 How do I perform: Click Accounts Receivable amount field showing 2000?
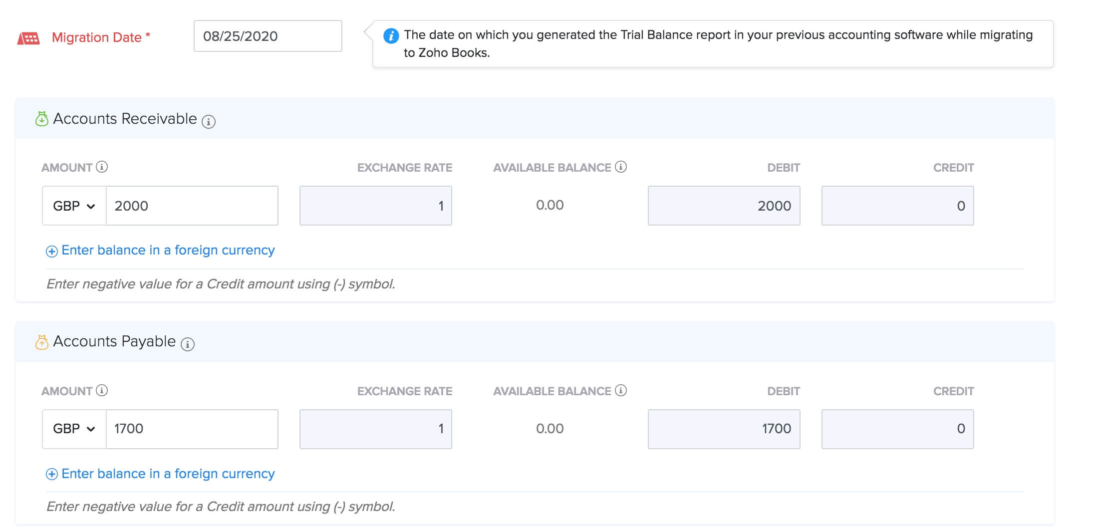coord(192,206)
